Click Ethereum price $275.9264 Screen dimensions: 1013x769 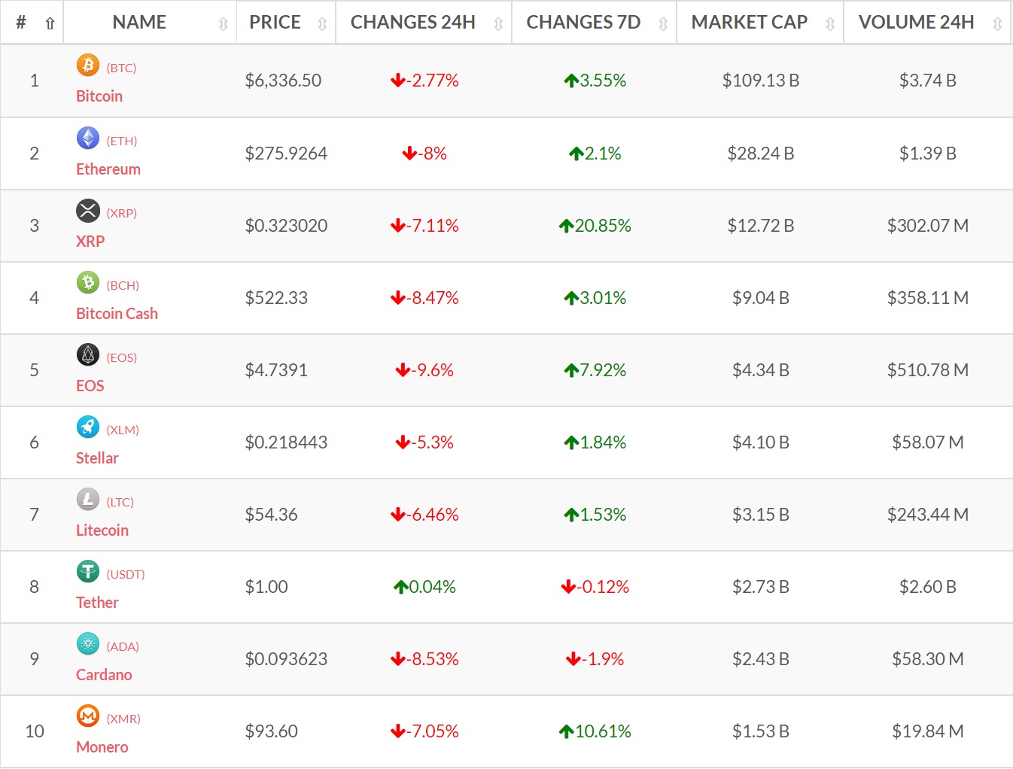(286, 153)
